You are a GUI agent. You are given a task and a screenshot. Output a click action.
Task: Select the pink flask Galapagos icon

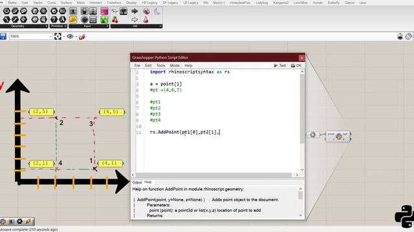point(146,19)
